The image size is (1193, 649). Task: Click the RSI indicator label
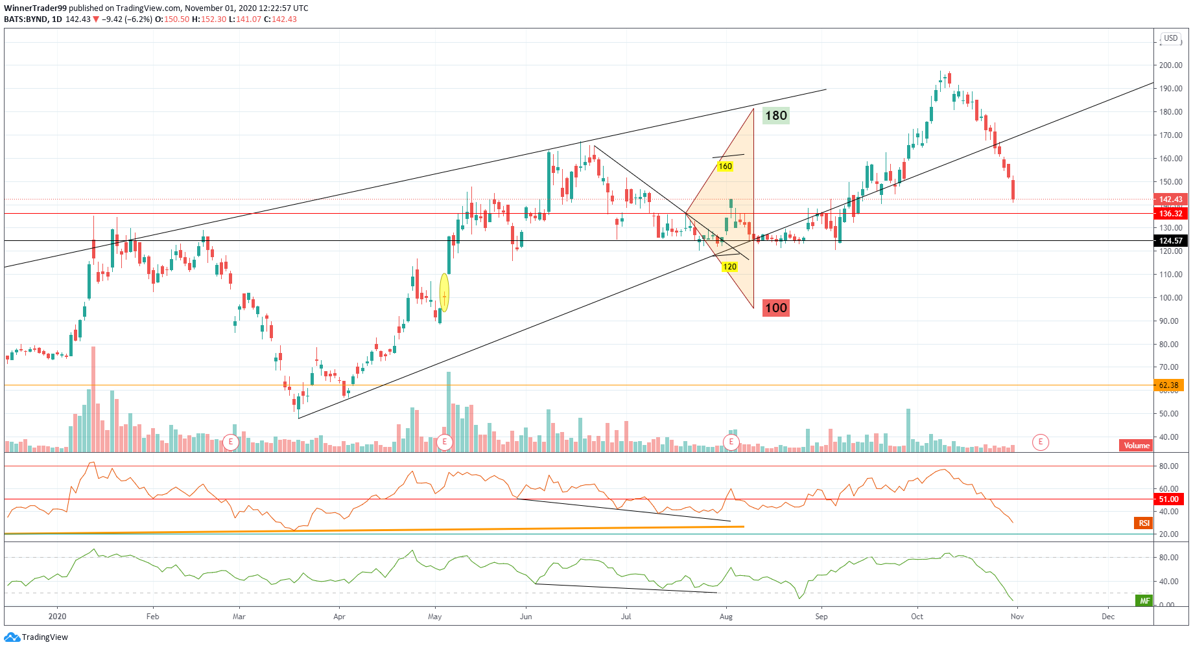pos(1144,523)
